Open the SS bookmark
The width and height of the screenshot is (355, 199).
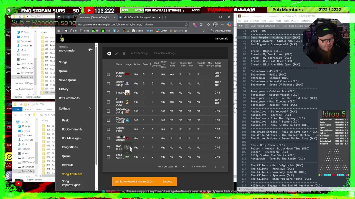[126, 31]
